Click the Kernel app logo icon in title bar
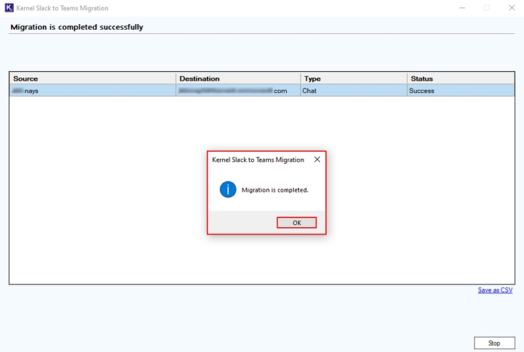The width and height of the screenshot is (524, 352). (x=9, y=8)
